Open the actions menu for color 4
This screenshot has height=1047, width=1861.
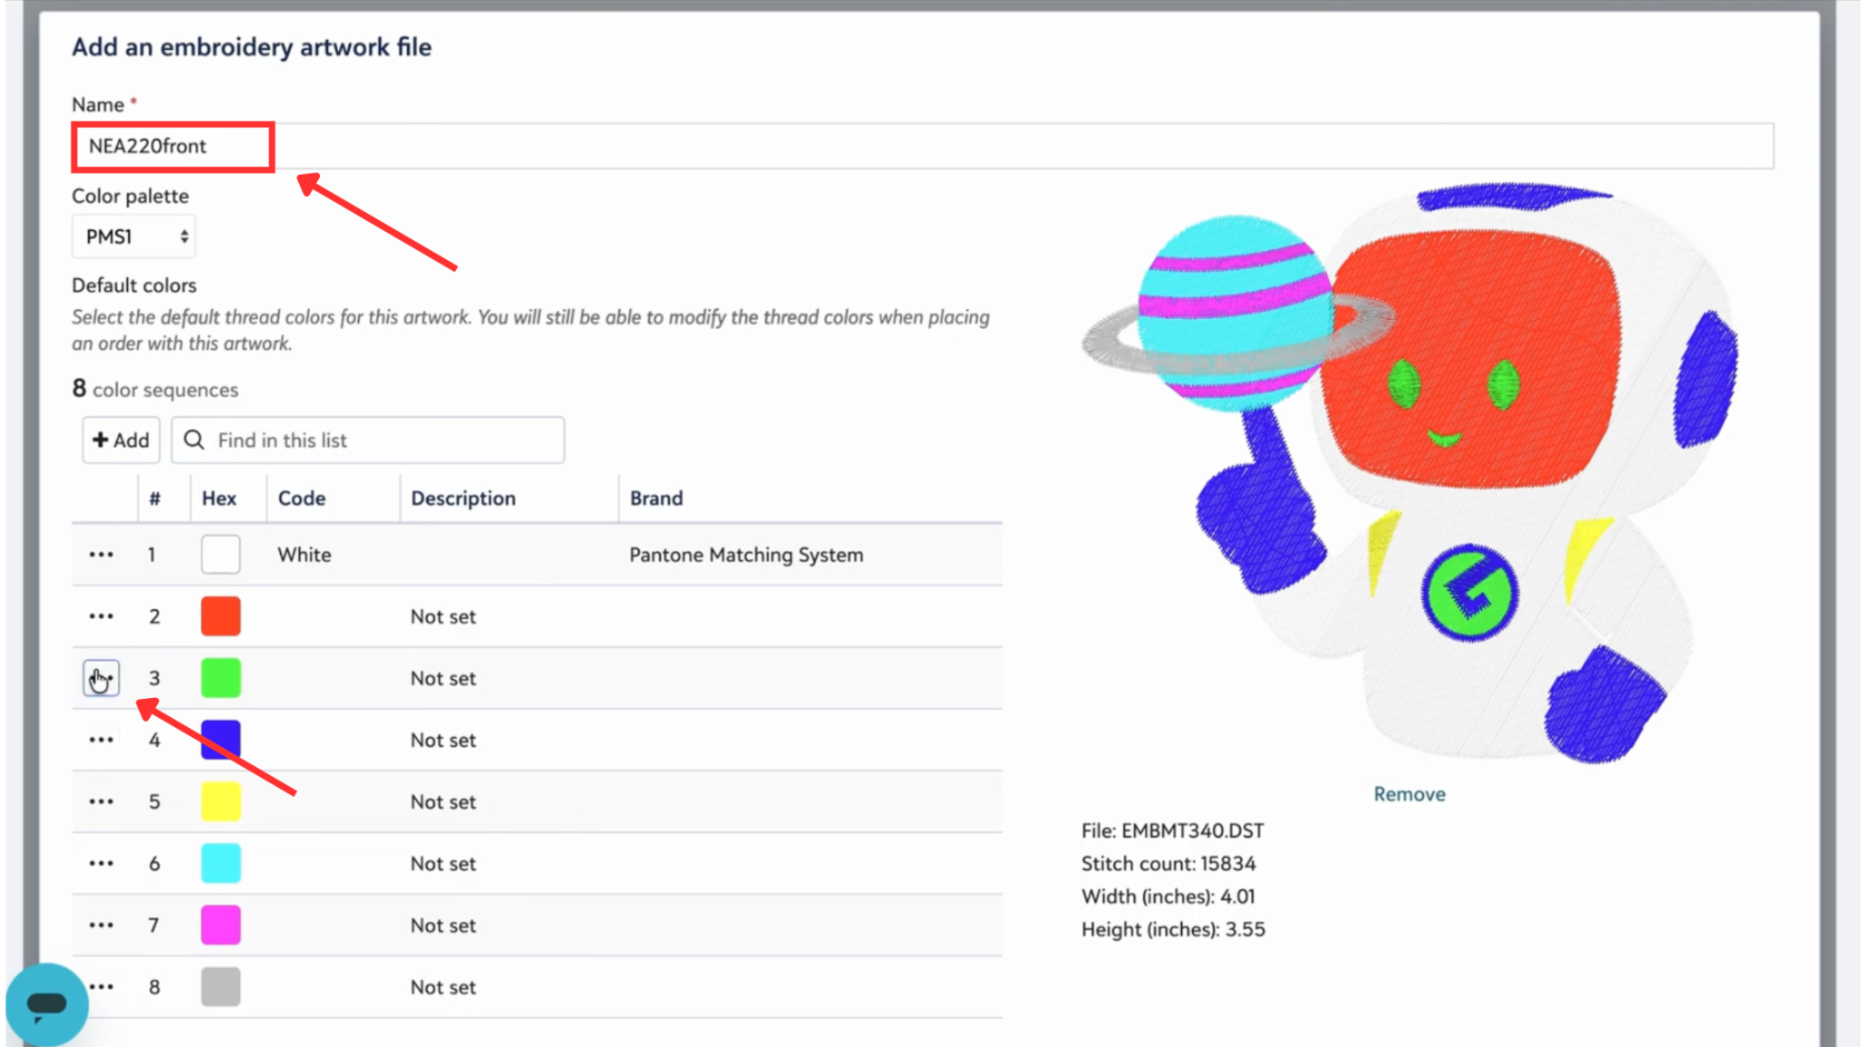pyautogui.click(x=101, y=740)
